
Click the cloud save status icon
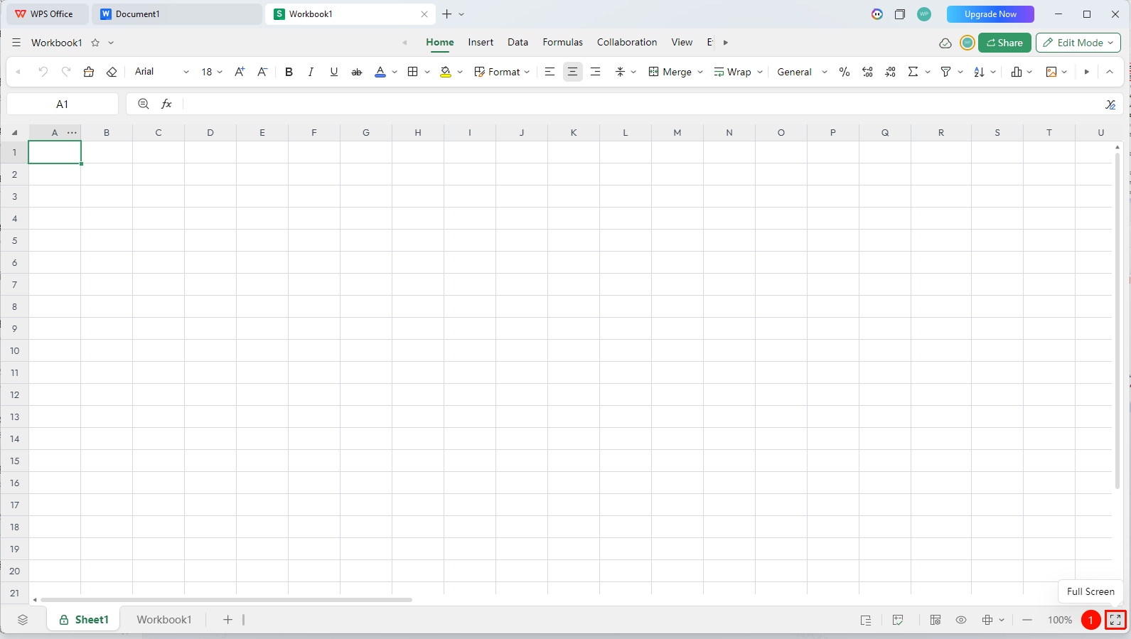pyautogui.click(x=945, y=43)
